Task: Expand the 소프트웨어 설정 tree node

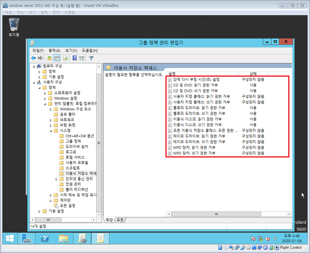Action: [45, 93]
